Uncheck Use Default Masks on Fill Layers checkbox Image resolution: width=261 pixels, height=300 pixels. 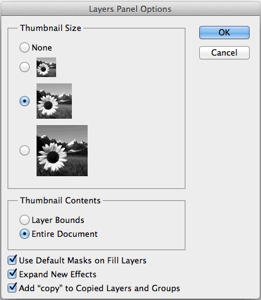click(12, 260)
